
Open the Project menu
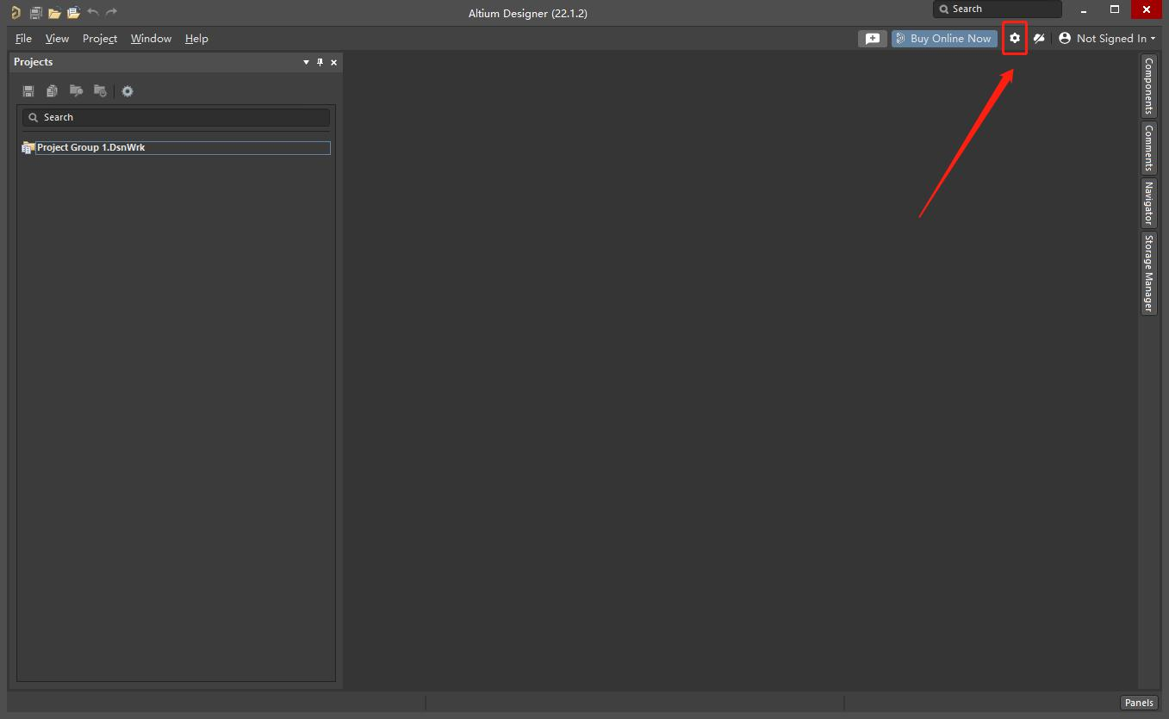point(99,39)
